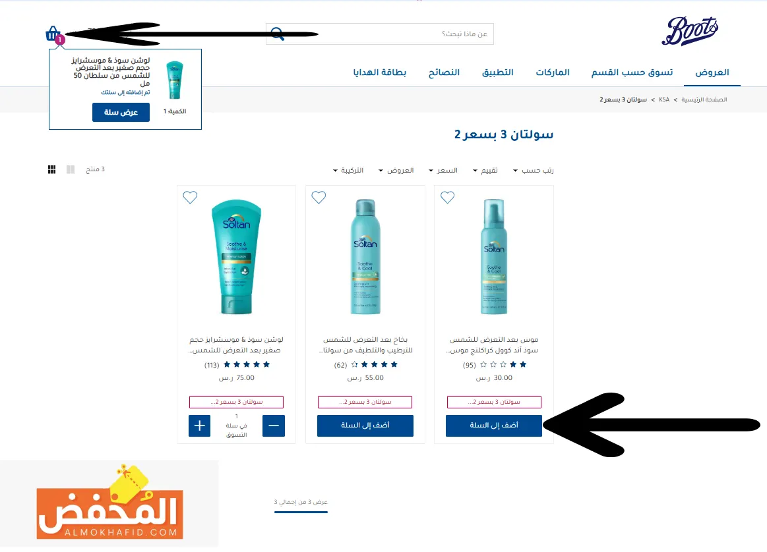The width and height of the screenshot is (767, 552).
Task: Open the Soltan spray product image
Action: pos(365,256)
